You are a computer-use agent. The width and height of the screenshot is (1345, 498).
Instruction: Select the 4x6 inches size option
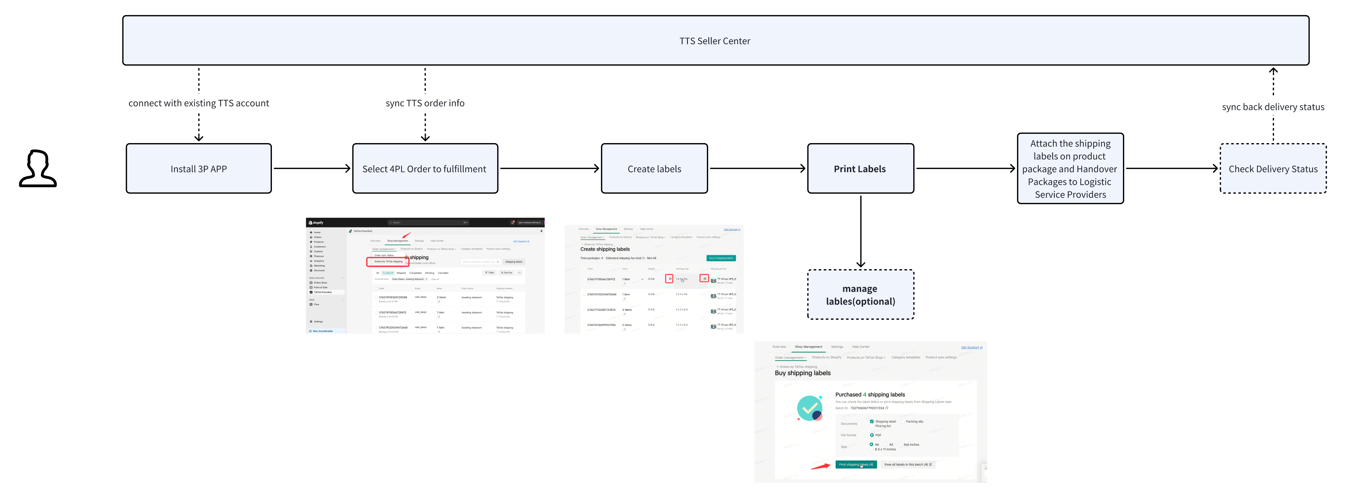pyautogui.click(x=900, y=444)
